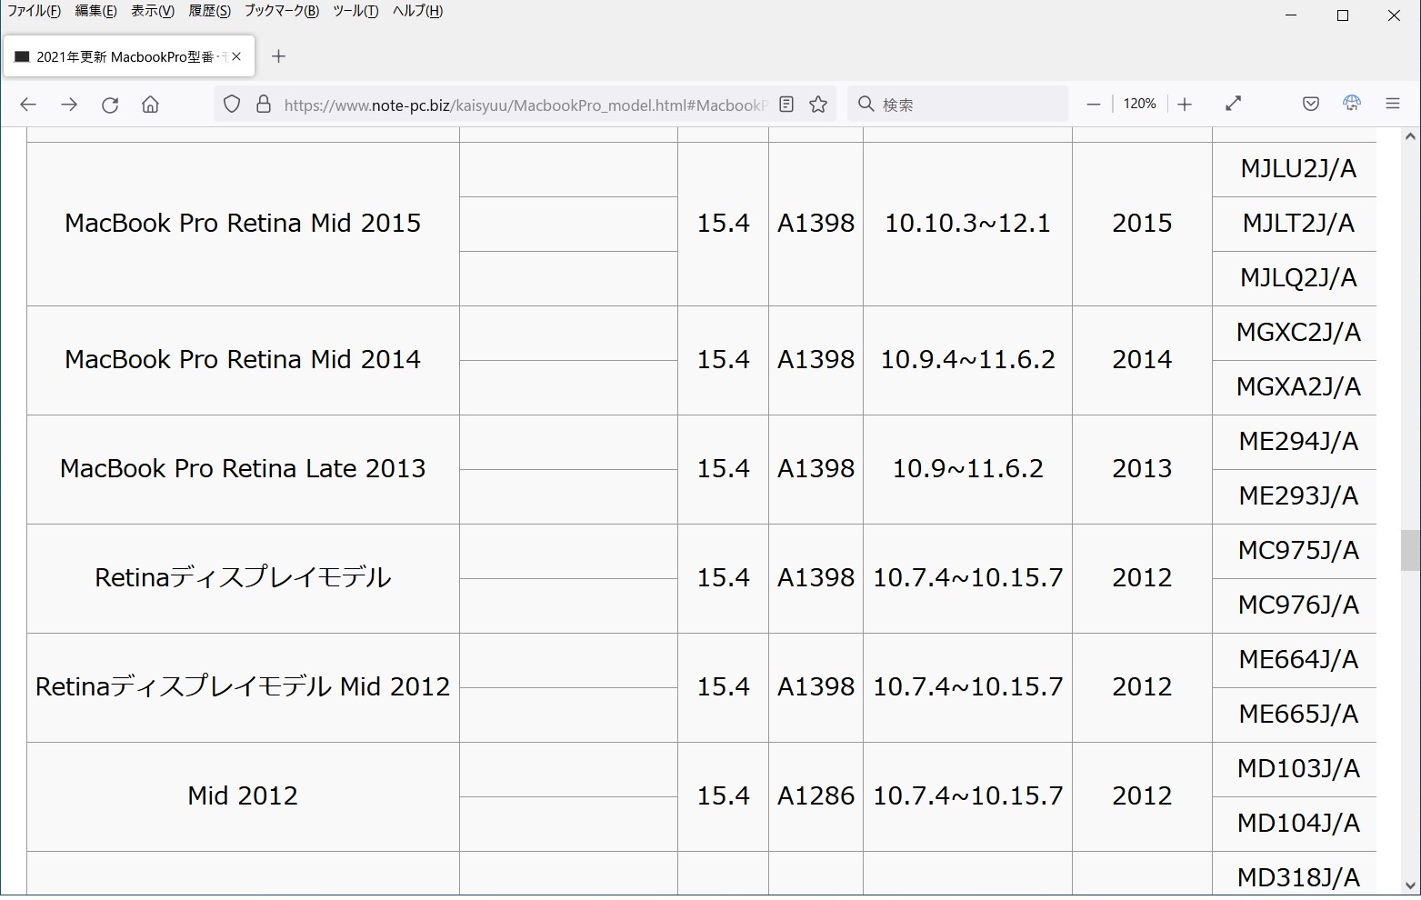This screenshot has width=1421, height=900.
Task: Reset the 120% zoom level
Action: 1139,105
